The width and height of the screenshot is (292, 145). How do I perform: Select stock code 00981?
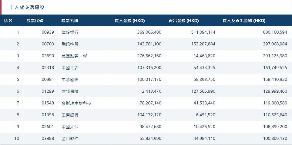click(x=48, y=79)
